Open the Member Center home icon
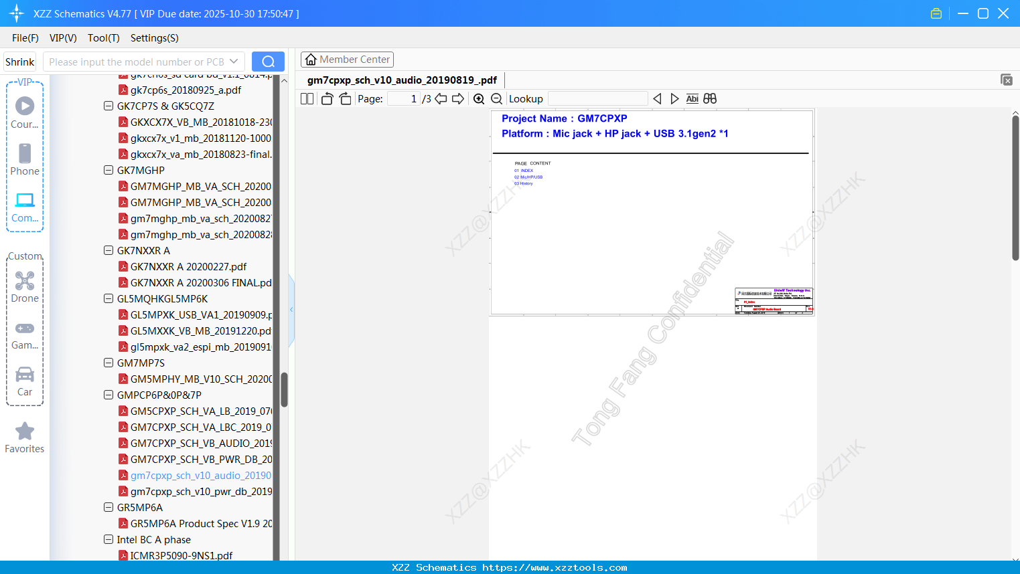Viewport: 1020px width, 574px height. [x=311, y=60]
